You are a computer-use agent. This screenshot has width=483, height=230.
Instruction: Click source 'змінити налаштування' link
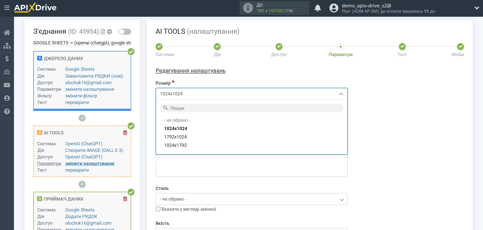coord(89,89)
